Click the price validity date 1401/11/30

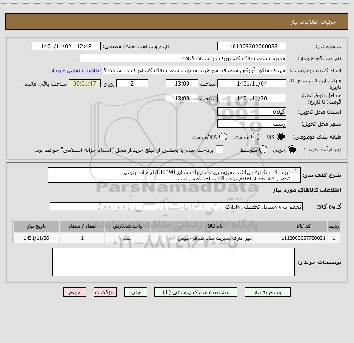point(252,98)
